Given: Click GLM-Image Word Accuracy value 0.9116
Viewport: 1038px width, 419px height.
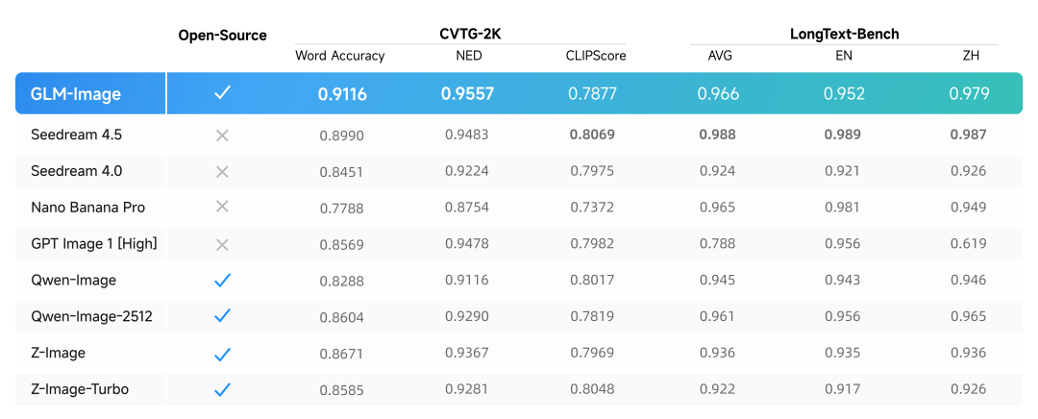Looking at the screenshot, I should (x=342, y=94).
